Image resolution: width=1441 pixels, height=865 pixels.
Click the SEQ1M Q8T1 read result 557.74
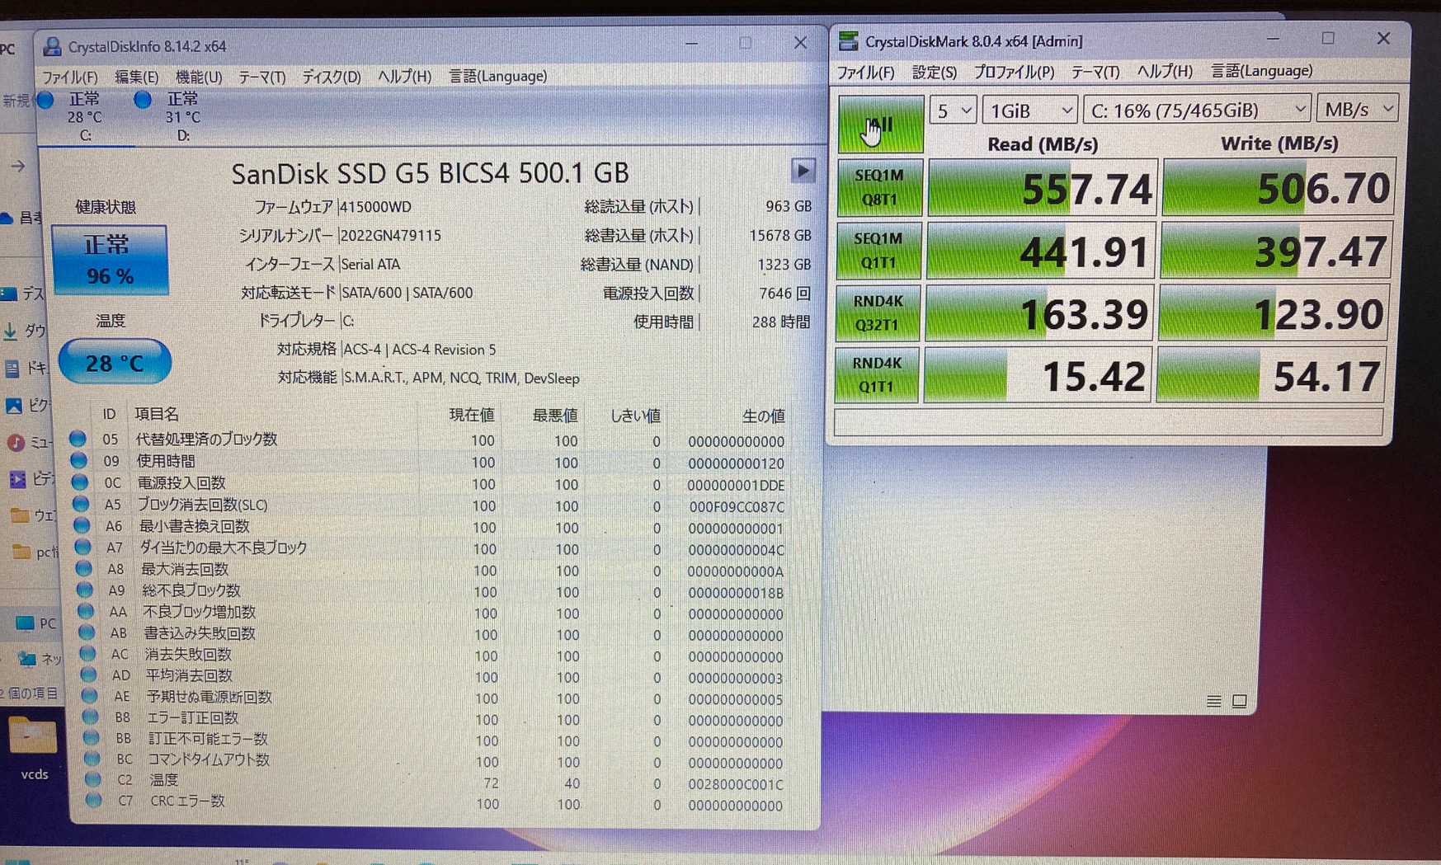pos(1043,189)
